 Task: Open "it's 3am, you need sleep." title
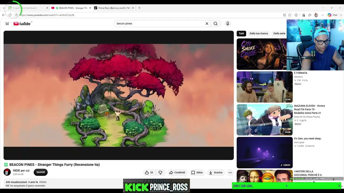point(308,139)
